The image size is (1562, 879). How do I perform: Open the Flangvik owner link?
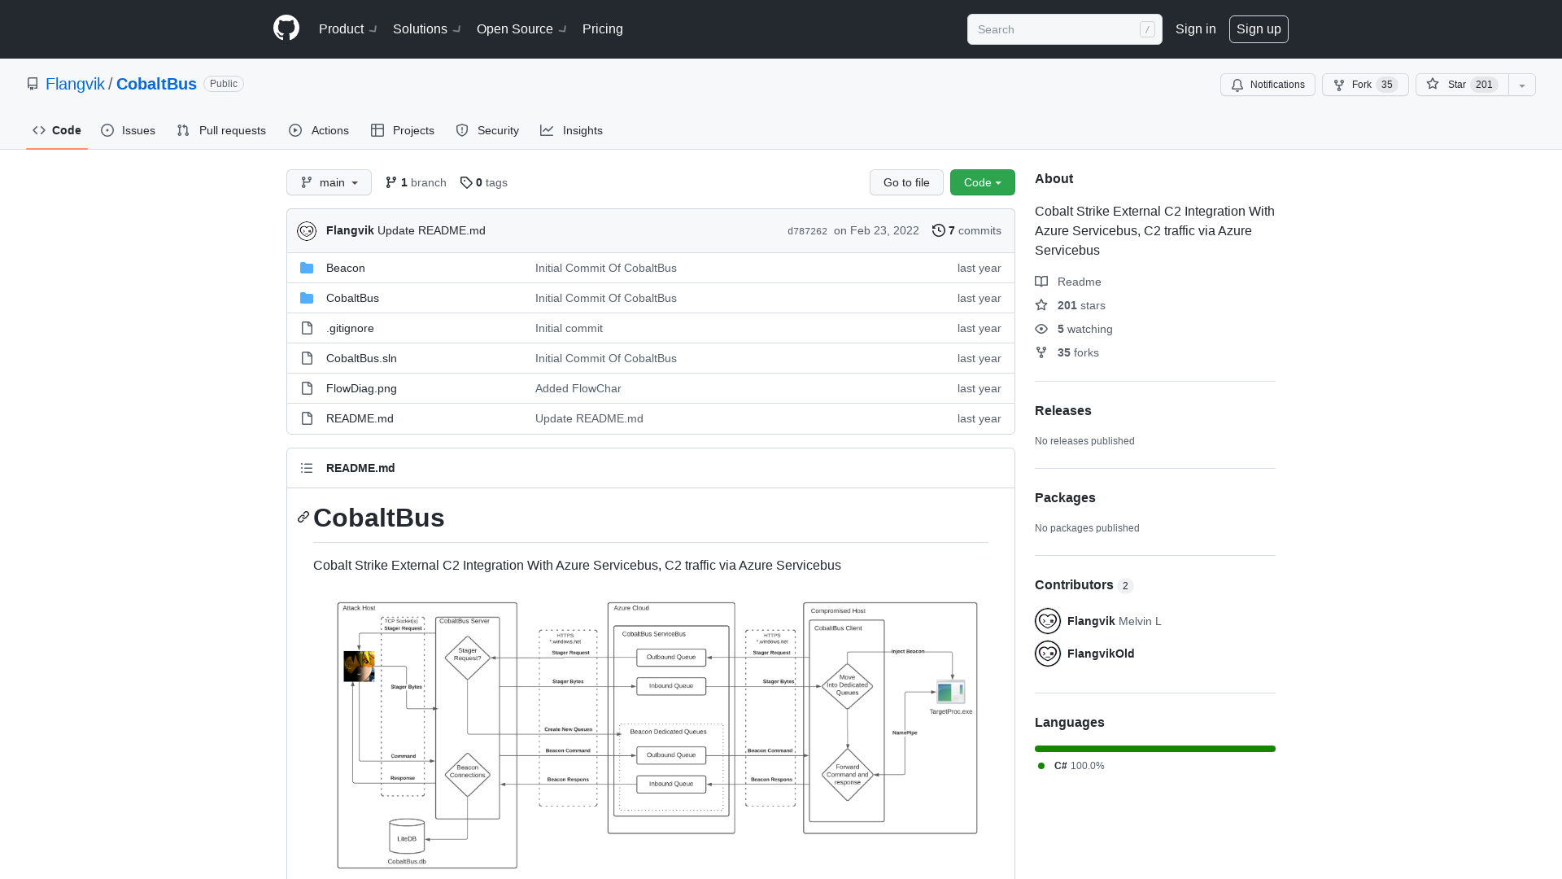pyautogui.click(x=75, y=84)
